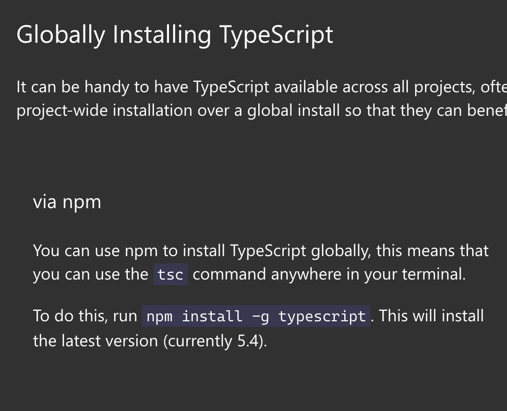Click the 'Globally Installing TypeScript' heading
This screenshot has width=507, height=411.
[x=175, y=35]
